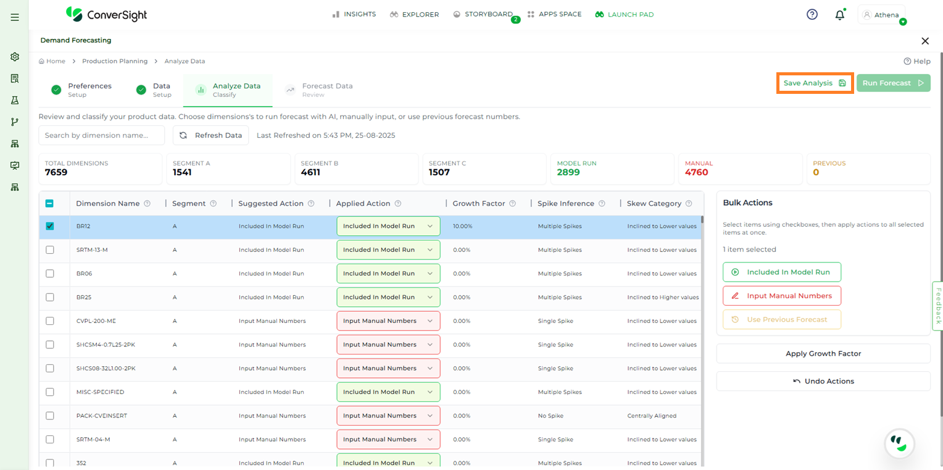Open the Athena user account dropdown
Image resolution: width=943 pixels, height=470 pixels.
click(881, 15)
